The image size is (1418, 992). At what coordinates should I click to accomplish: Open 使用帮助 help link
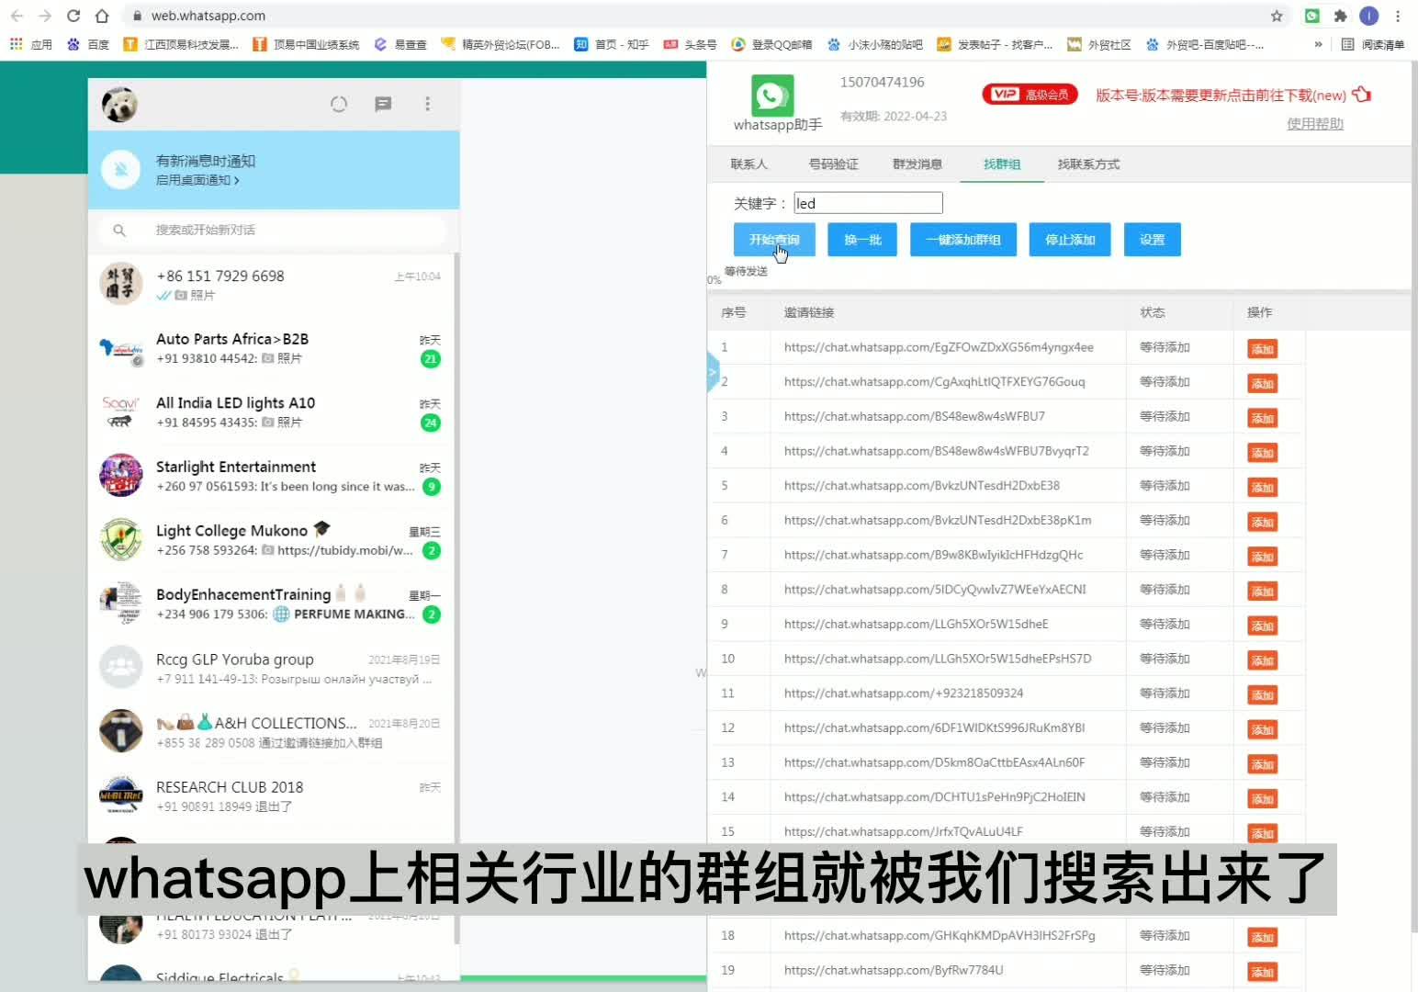point(1314,123)
